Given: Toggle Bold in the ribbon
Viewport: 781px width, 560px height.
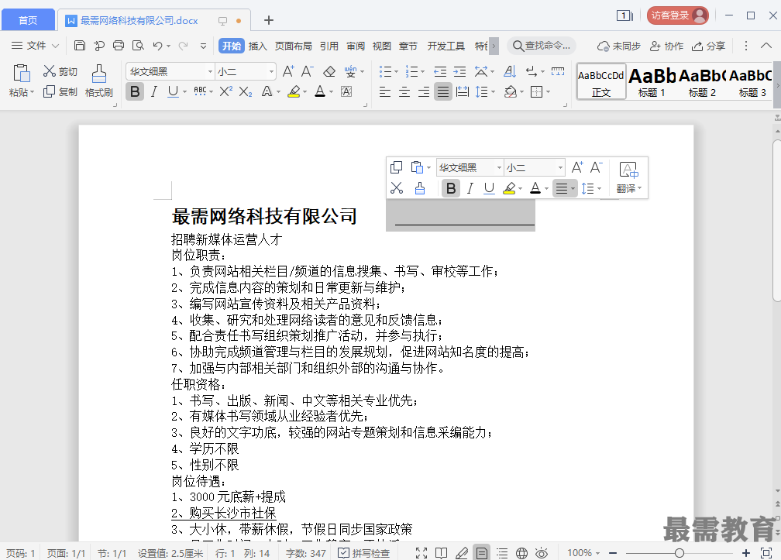Looking at the screenshot, I should tap(135, 91).
